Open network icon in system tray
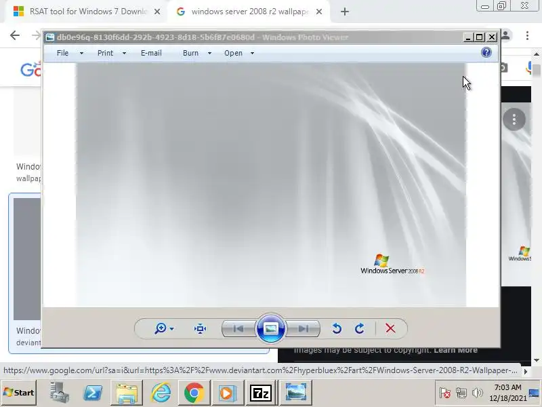This screenshot has height=407, width=542. [461, 393]
